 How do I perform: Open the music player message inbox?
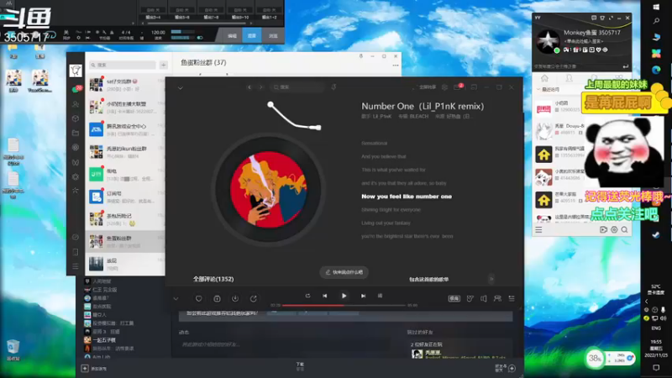457,87
